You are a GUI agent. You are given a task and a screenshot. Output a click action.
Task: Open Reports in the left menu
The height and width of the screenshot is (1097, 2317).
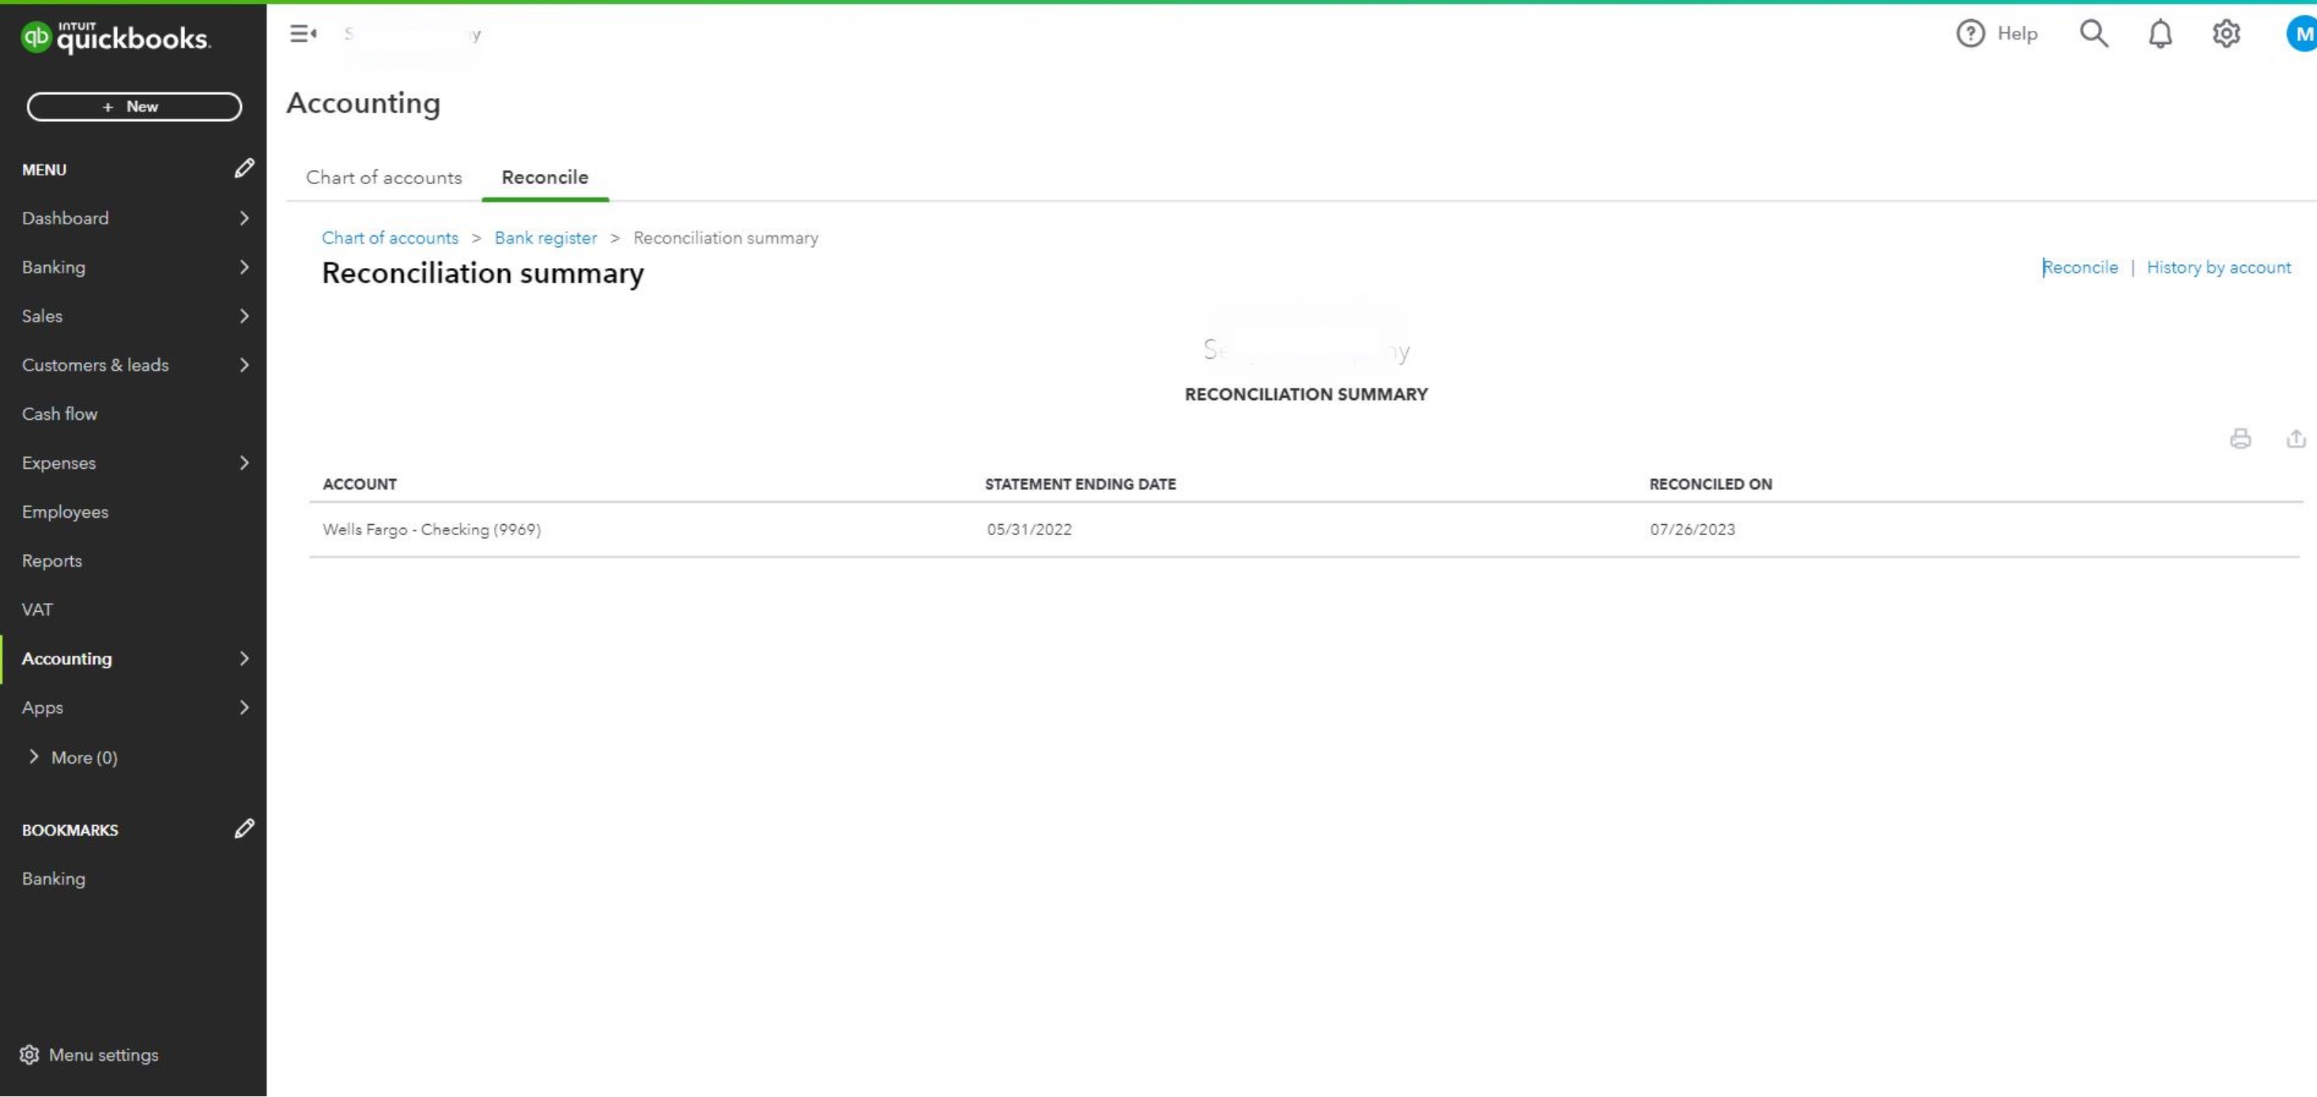(x=51, y=561)
